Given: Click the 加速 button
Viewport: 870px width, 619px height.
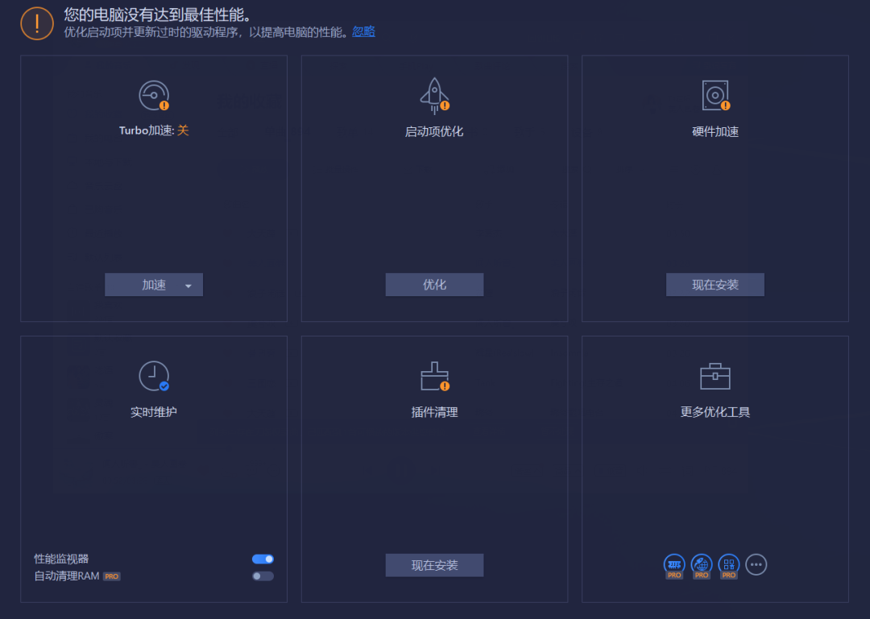Looking at the screenshot, I should coord(154,284).
